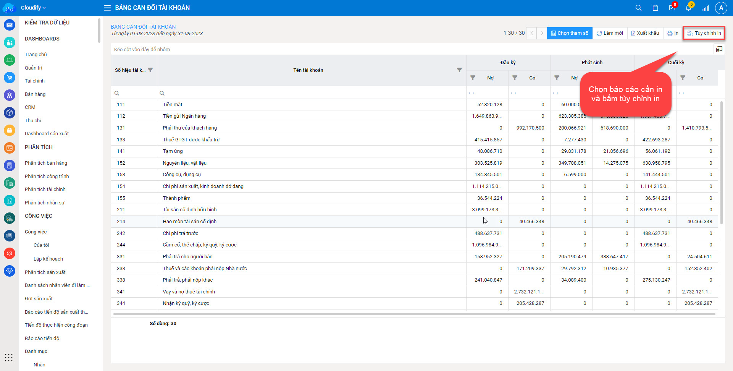Click the blue network nodes icon in left rail
The width and height of the screenshot is (733, 371).
[10, 271]
